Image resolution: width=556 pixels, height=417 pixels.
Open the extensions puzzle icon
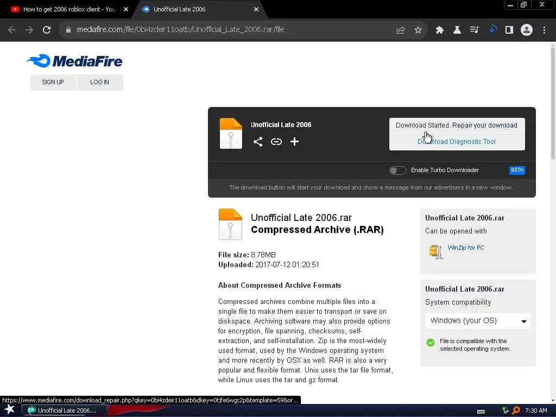pyautogui.click(x=440, y=30)
